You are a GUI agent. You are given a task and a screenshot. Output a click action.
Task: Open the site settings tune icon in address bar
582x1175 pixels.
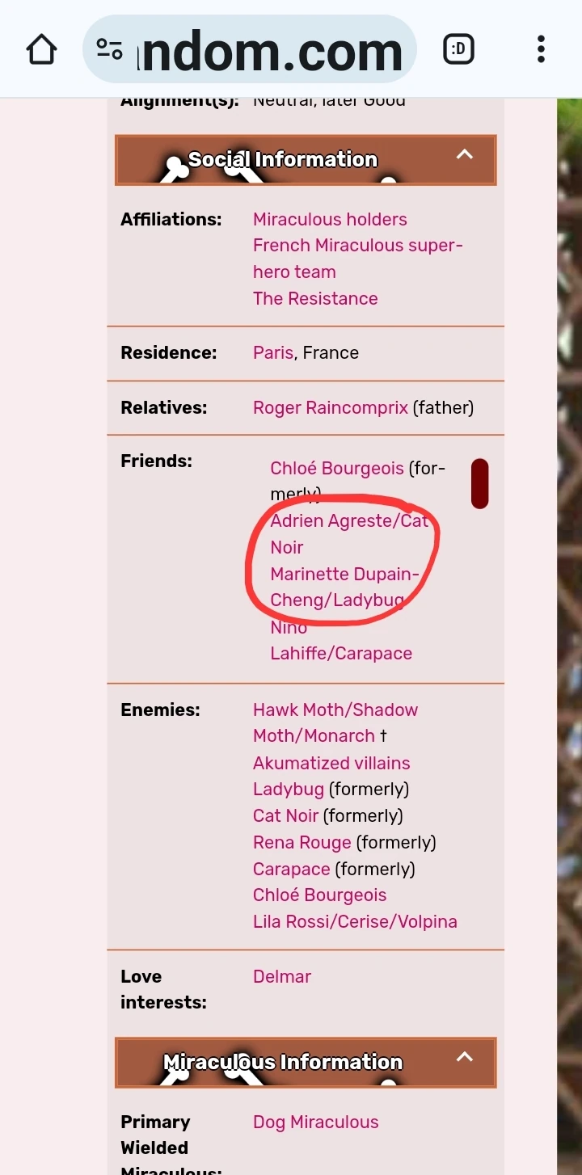coord(109,48)
